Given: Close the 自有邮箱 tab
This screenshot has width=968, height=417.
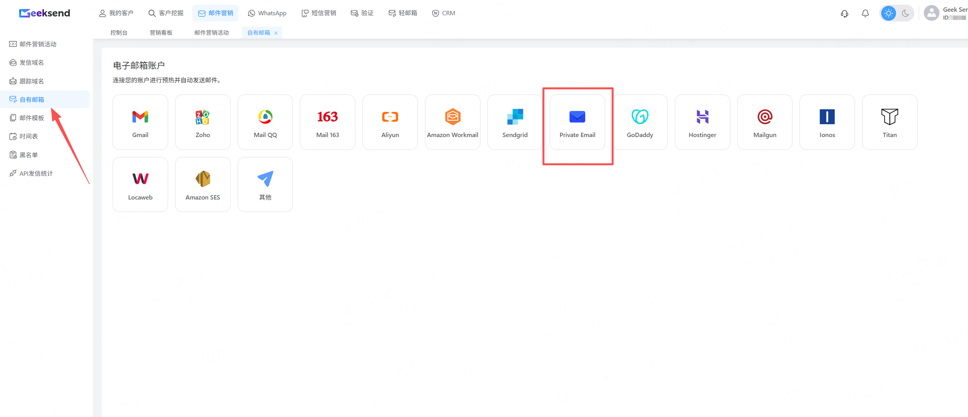Looking at the screenshot, I should pyautogui.click(x=276, y=33).
